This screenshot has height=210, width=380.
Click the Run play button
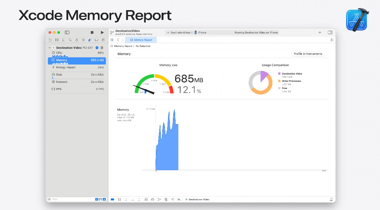pyautogui.click(x=102, y=32)
